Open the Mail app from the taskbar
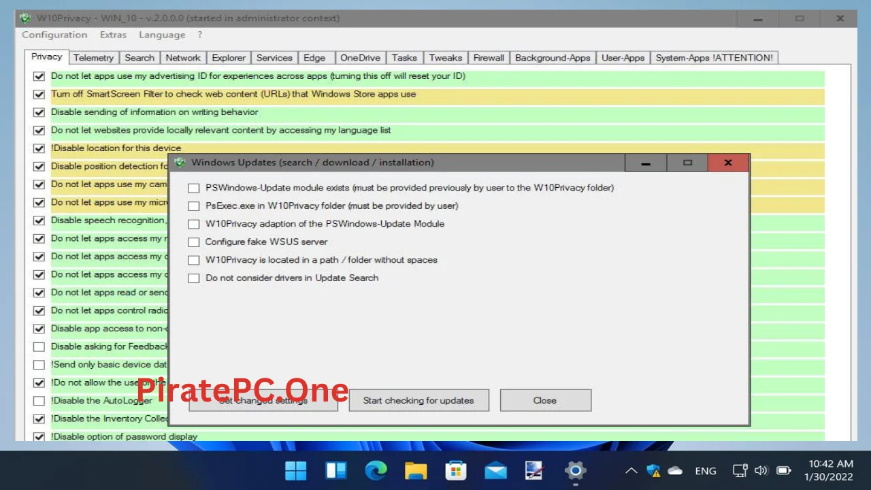 click(x=495, y=470)
